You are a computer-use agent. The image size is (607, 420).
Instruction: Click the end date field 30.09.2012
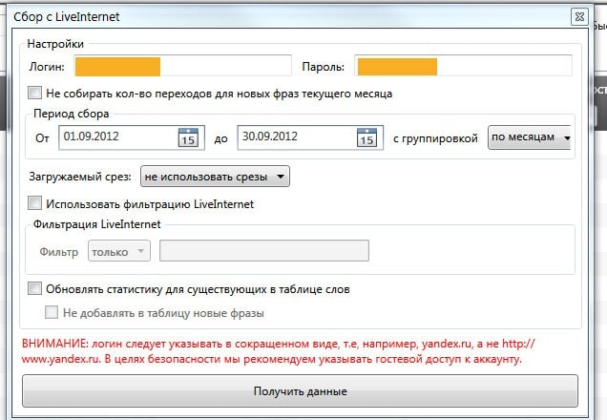click(292, 137)
